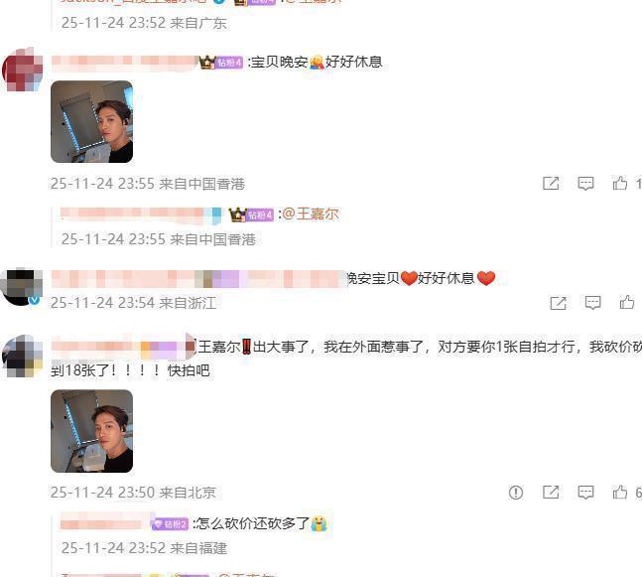
Task: Click the avatar of 北京 commenter
Action: (x=23, y=356)
